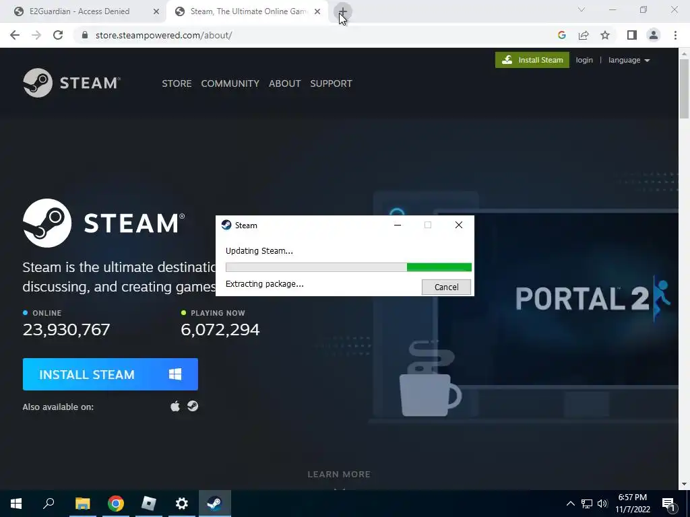Click the Steam taskbar icon
Image resolution: width=690 pixels, height=517 pixels.
215,504
